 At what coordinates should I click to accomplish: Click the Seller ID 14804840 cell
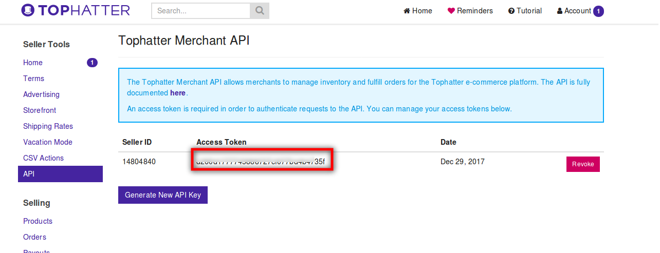[x=139, y=162]
